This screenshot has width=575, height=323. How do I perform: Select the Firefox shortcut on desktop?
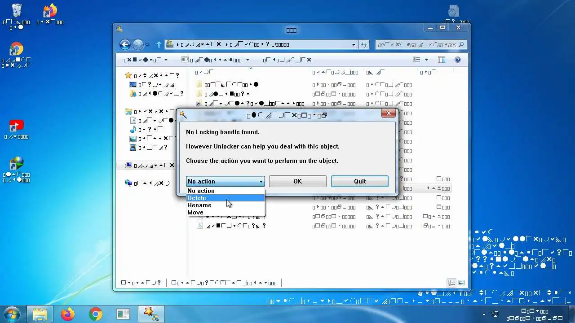(49, 13)
